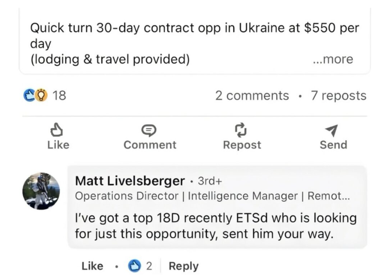The height and width of the screenshot is (275, 378).
Task: Click the speech bubble Comment icon
Action: tap(150, 130)
